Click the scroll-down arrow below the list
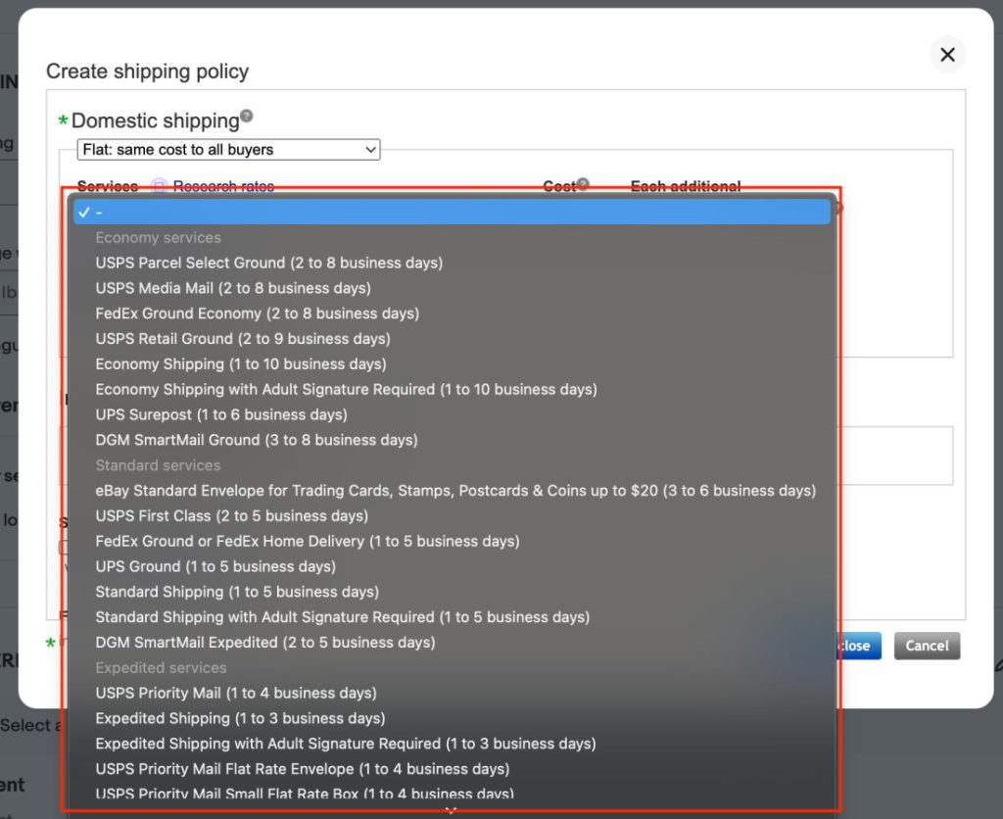This screenshot has height=819, width=1003. click(x=451, y=811)
